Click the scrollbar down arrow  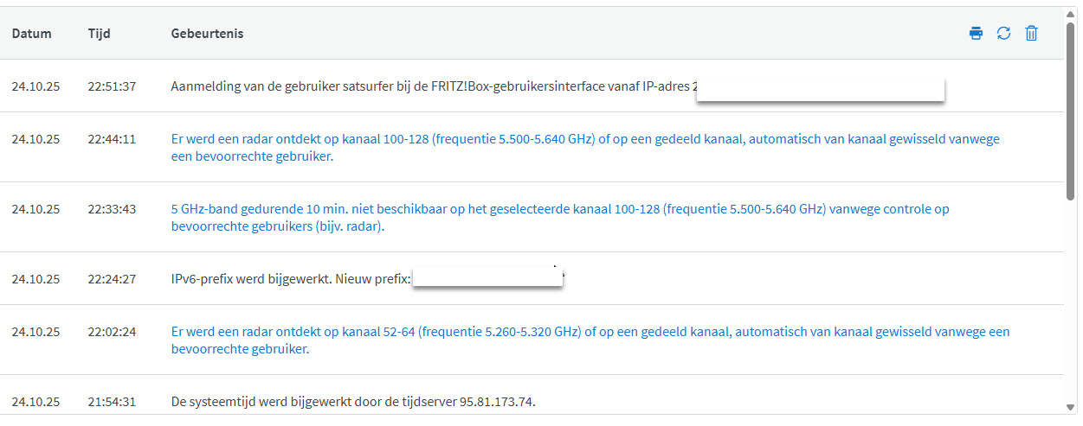[1072, 407]
